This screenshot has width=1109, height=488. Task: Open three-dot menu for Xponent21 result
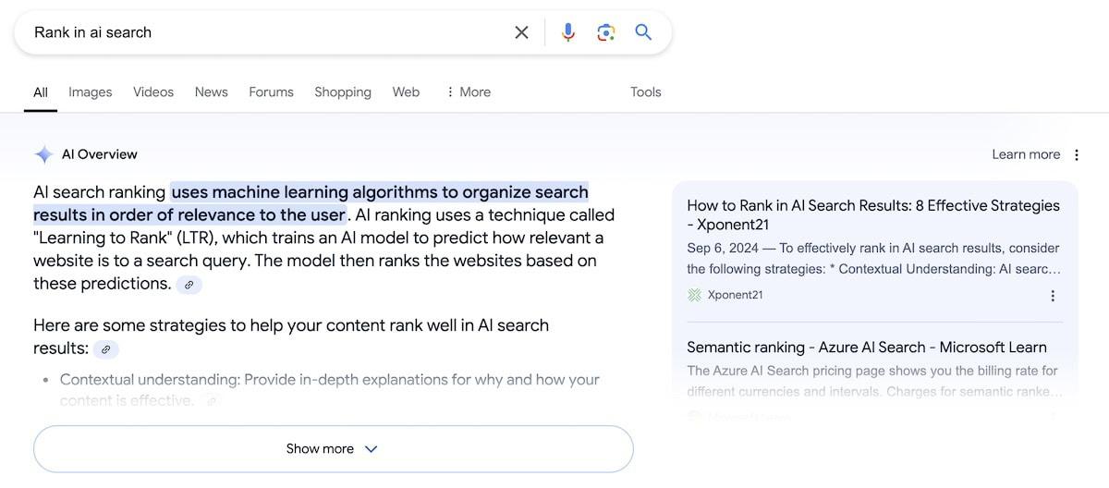pyautogui.click(x=1053, y=296)
